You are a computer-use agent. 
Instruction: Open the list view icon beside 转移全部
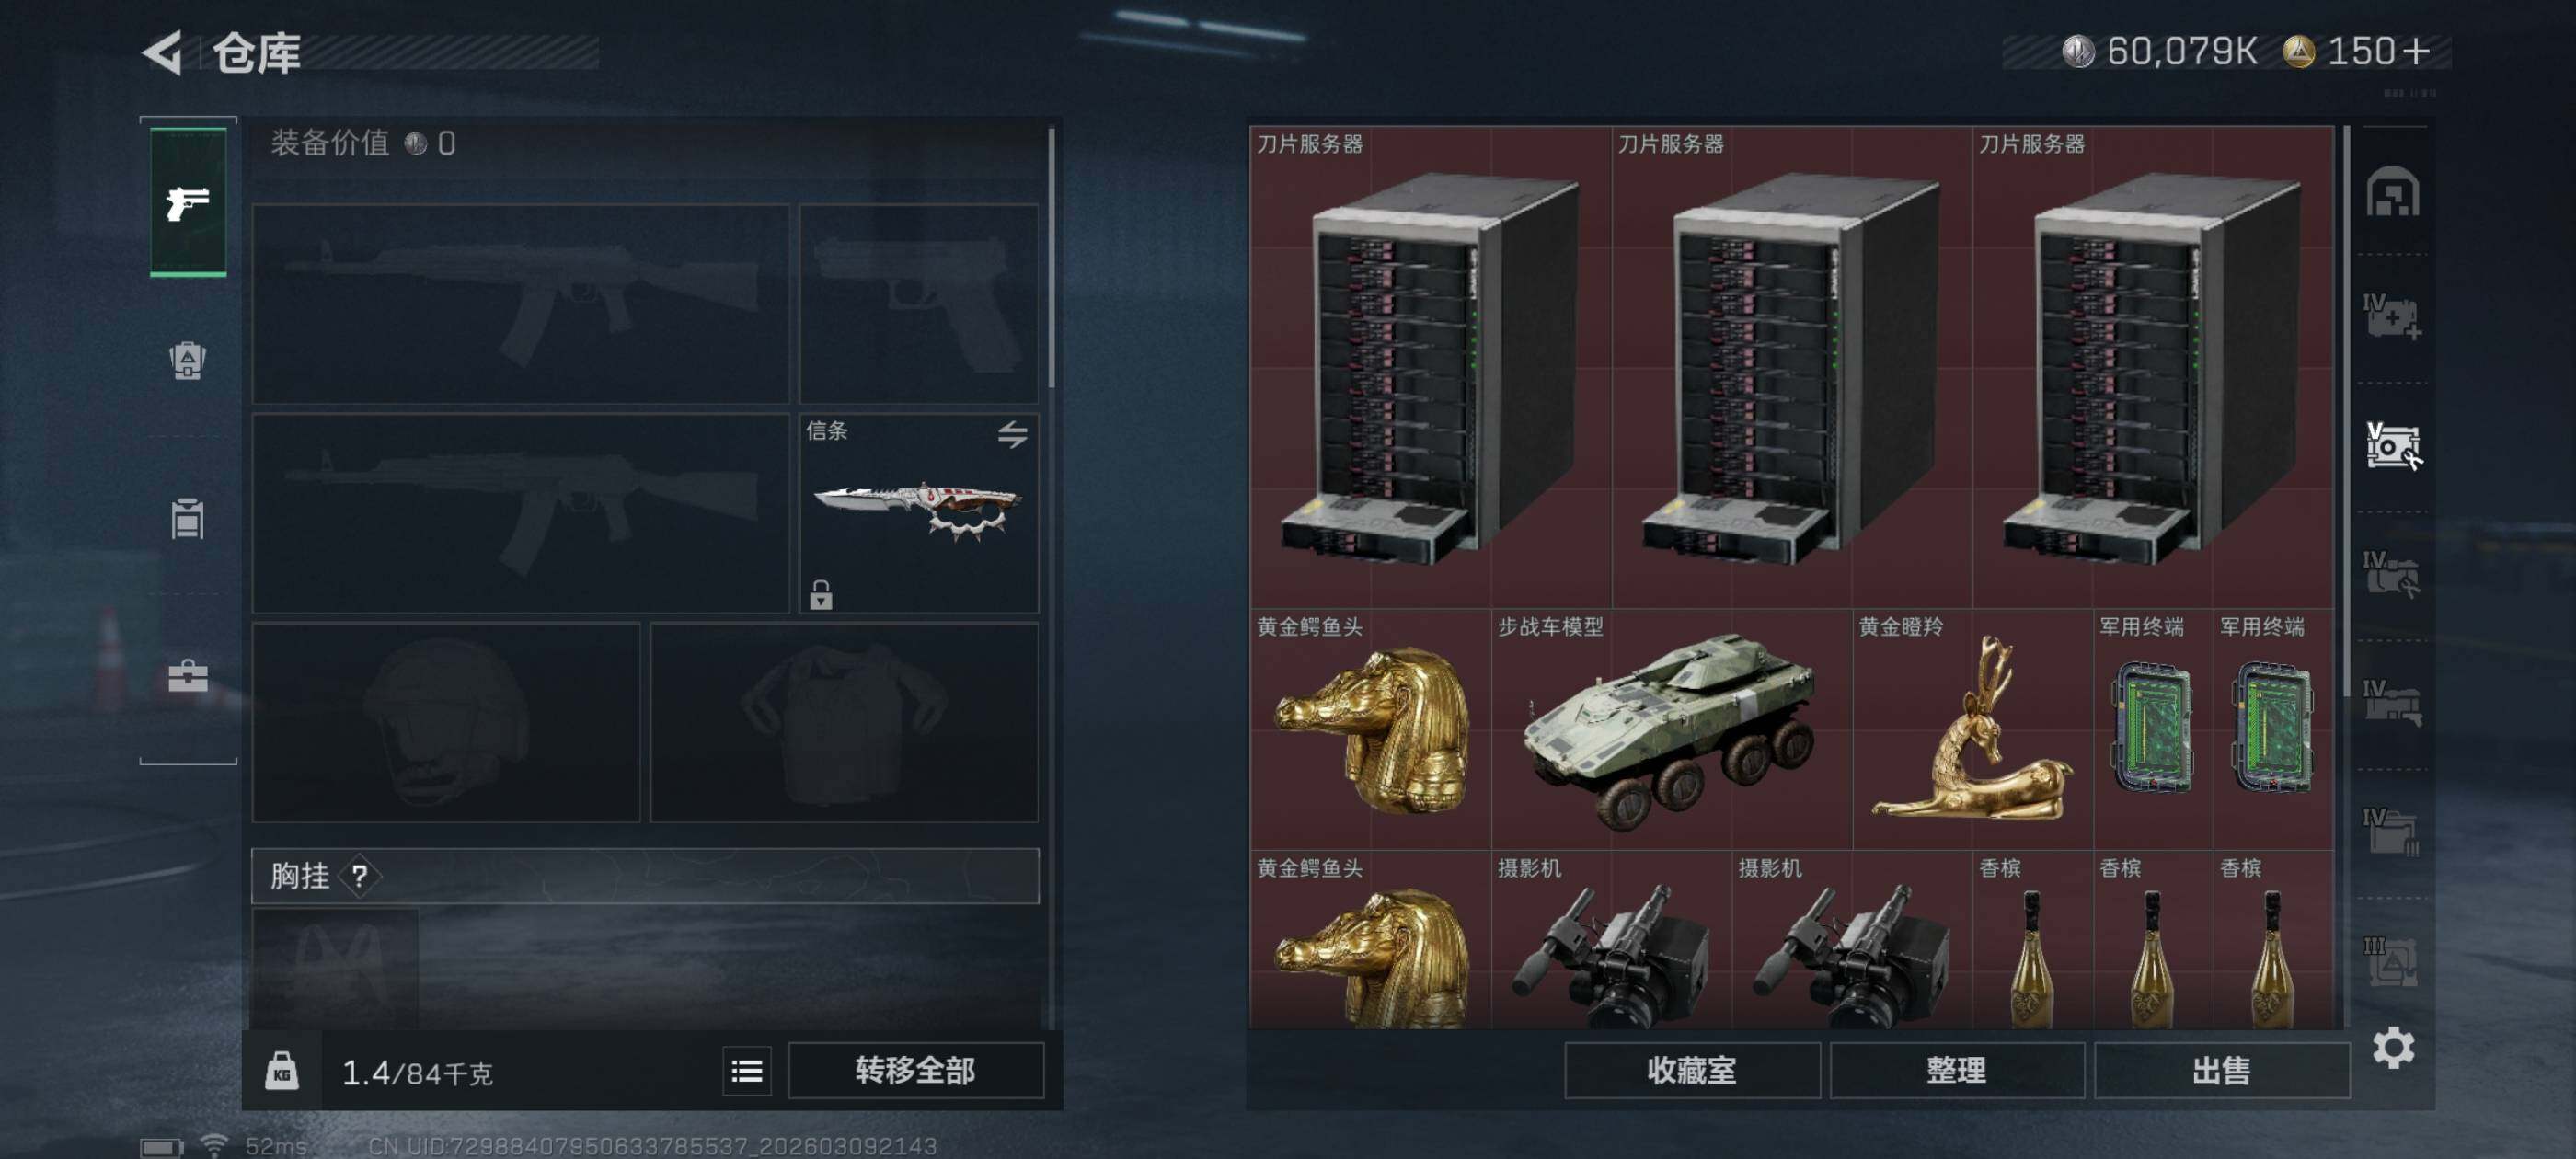tap(746, 1071)
